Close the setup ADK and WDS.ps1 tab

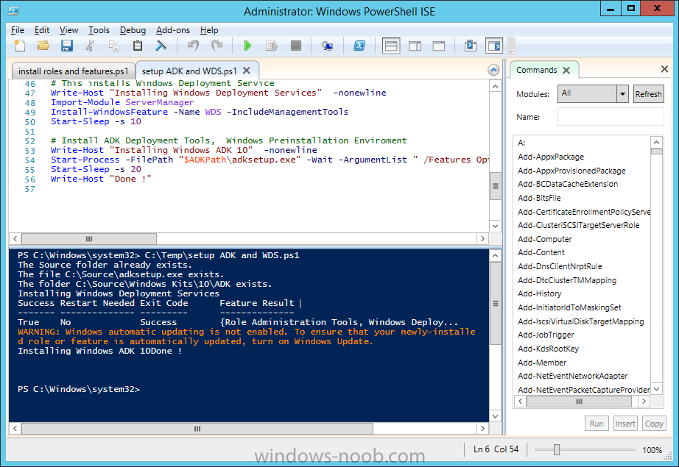pyautogui.click(x=247, y=71)
